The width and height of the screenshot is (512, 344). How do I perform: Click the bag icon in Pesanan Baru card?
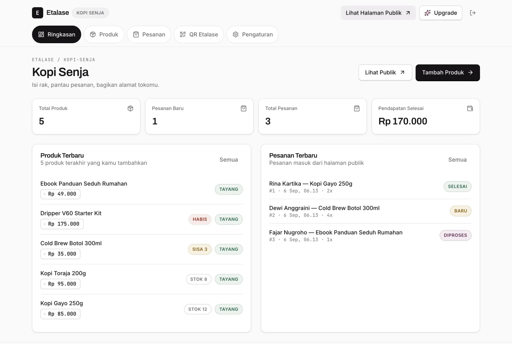pos(244,108)
